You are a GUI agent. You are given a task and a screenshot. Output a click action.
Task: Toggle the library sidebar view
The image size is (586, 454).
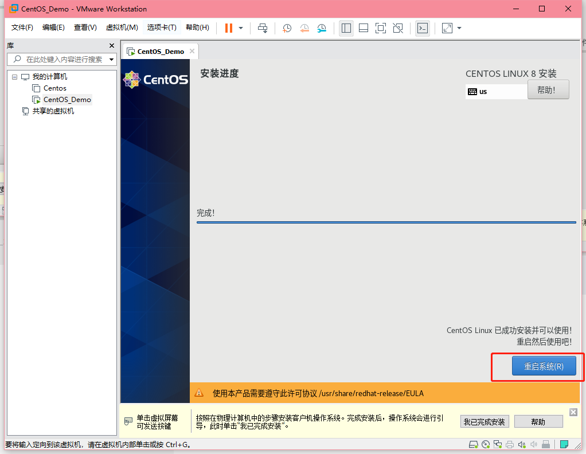(346, 28)
